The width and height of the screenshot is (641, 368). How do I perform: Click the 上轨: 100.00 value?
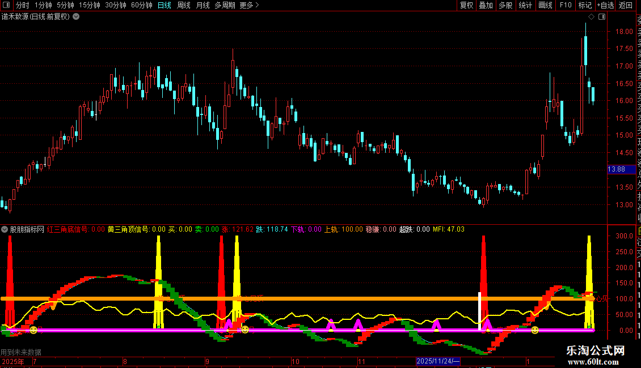pos(343,230)
